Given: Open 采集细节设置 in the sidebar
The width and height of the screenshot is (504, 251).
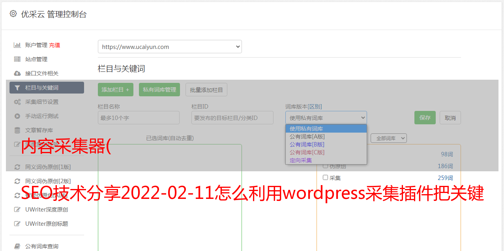Looking at the screenshot, I should pyautogui.click(x=42, y=102).
